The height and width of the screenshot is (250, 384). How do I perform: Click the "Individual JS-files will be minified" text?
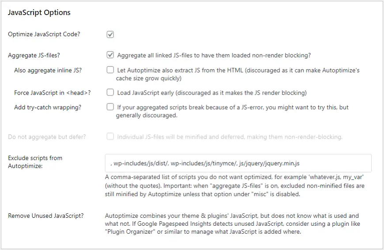(x=230, y=137)
